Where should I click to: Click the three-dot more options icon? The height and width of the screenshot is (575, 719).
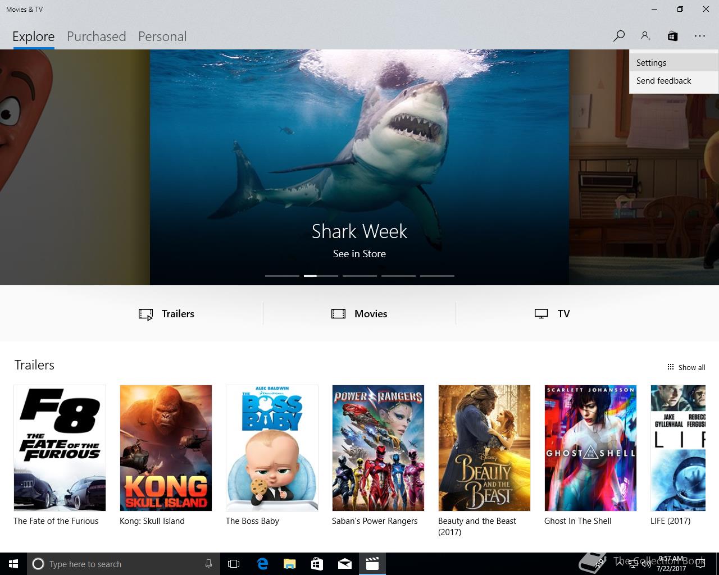pos(699,36)
